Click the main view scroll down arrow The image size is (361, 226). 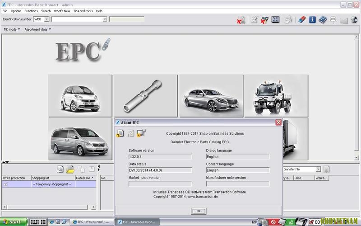click(x=356, y=157)
